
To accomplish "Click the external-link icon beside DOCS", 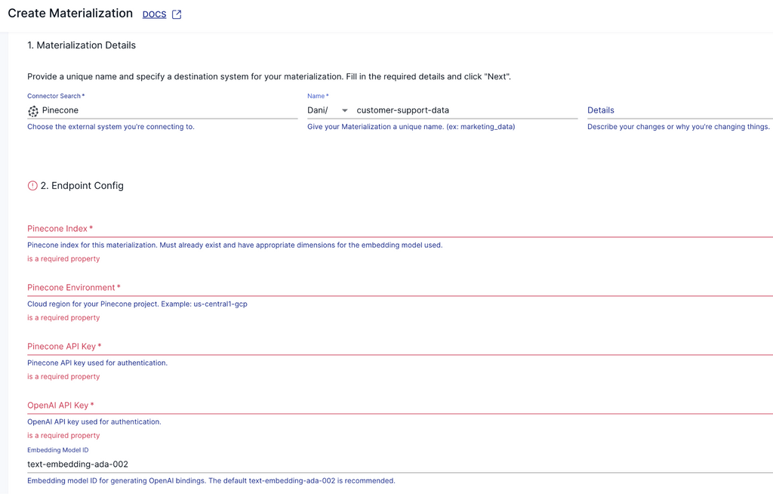I will tap(176, 13).
